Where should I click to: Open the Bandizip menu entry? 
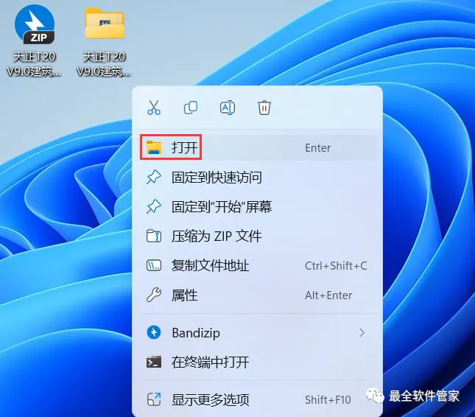(257, 333)
